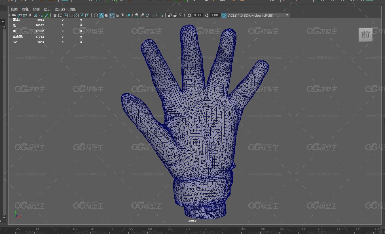Click the 前 view cube face
This screenshot has height=234, width=385.
pyautogui.click(x=365, y=34)
